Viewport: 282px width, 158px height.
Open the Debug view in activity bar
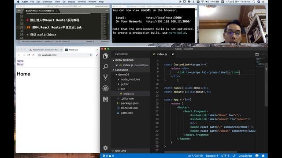point(105,88)
